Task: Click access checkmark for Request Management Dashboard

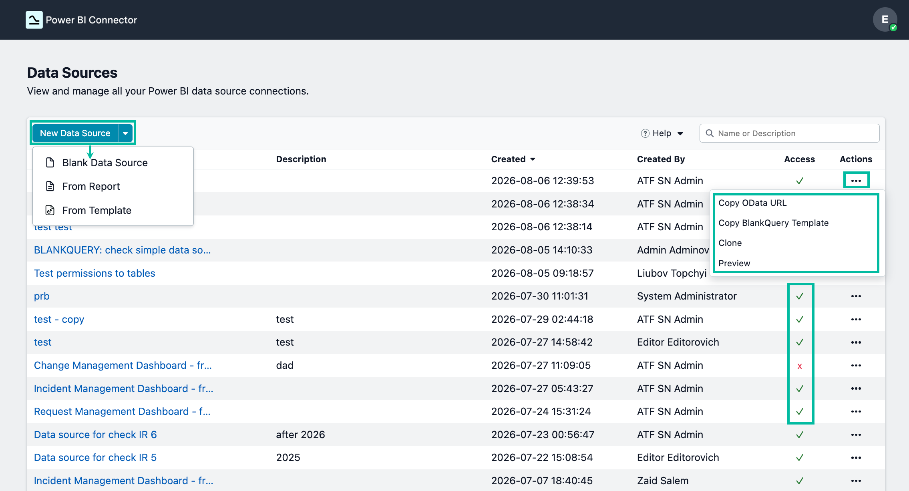Action: [x=800, y=412]
